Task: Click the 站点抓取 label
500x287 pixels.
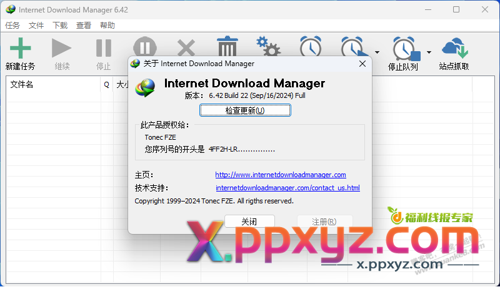Action: [454, 66]
